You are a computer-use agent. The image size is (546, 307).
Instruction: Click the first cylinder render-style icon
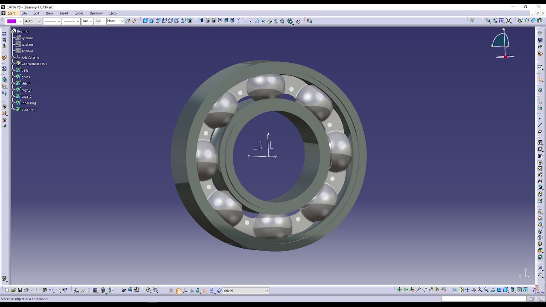tap(201, 20)
